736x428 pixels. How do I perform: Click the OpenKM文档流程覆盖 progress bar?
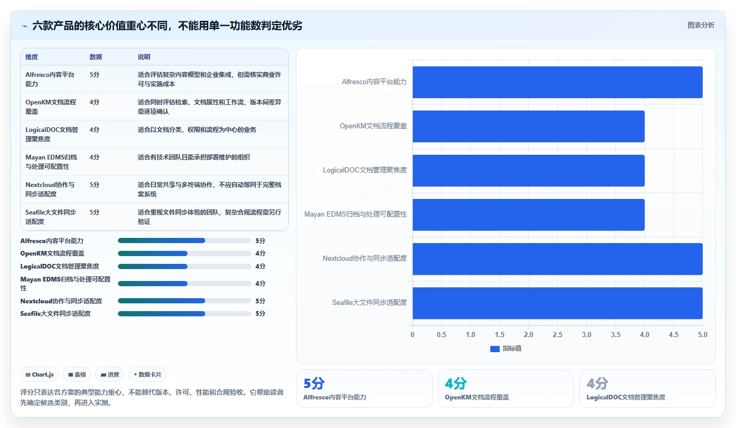click(x=184, y=253)
